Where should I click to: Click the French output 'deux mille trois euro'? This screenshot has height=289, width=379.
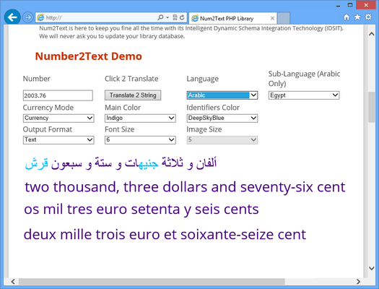pyautogui.click(x=165, y=234)
